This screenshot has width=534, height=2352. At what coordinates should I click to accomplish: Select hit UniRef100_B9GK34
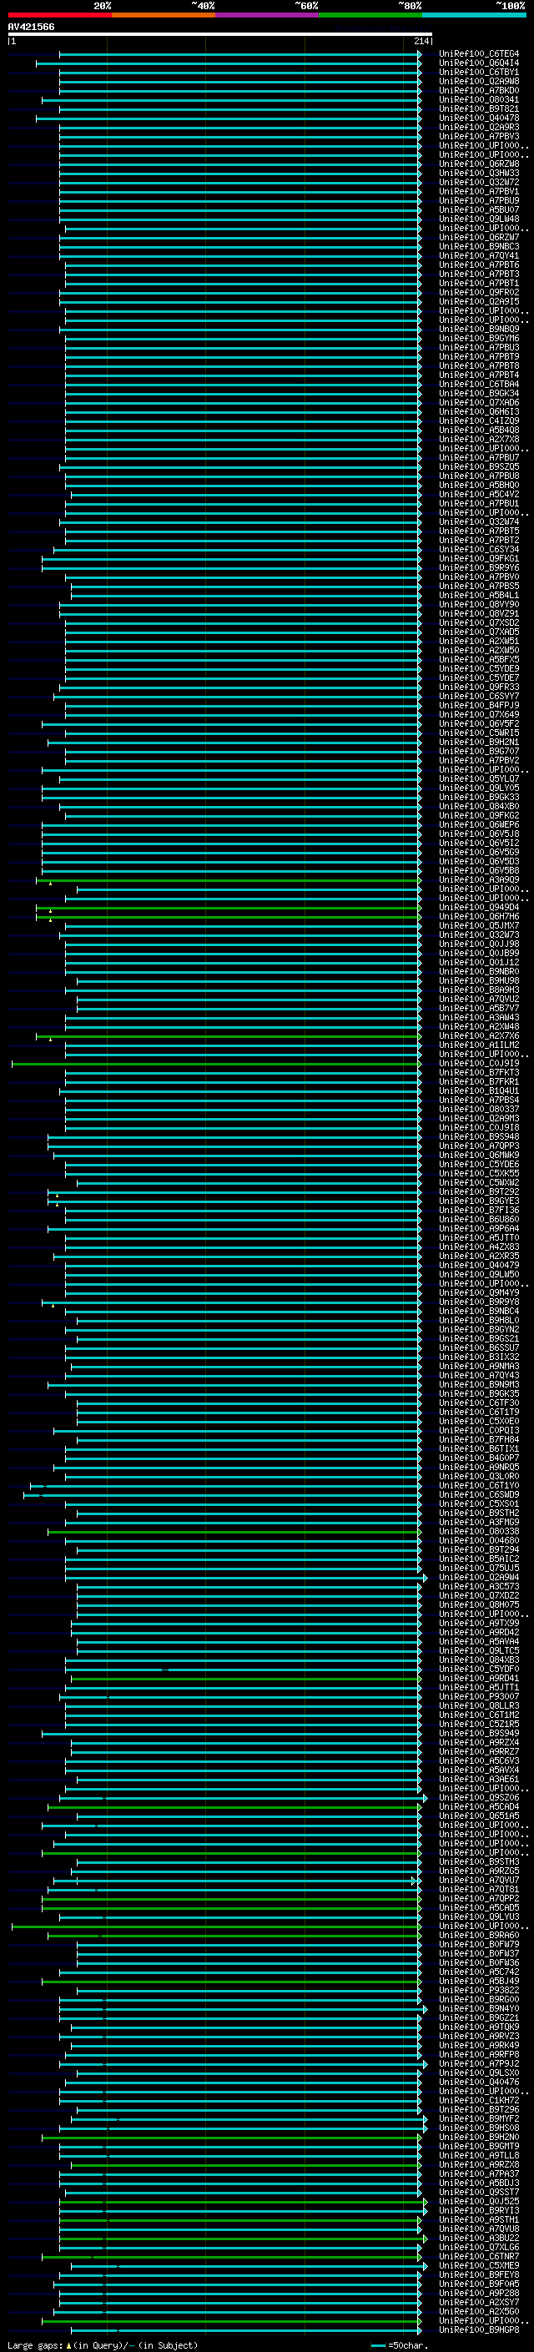(x=478, y=394)
